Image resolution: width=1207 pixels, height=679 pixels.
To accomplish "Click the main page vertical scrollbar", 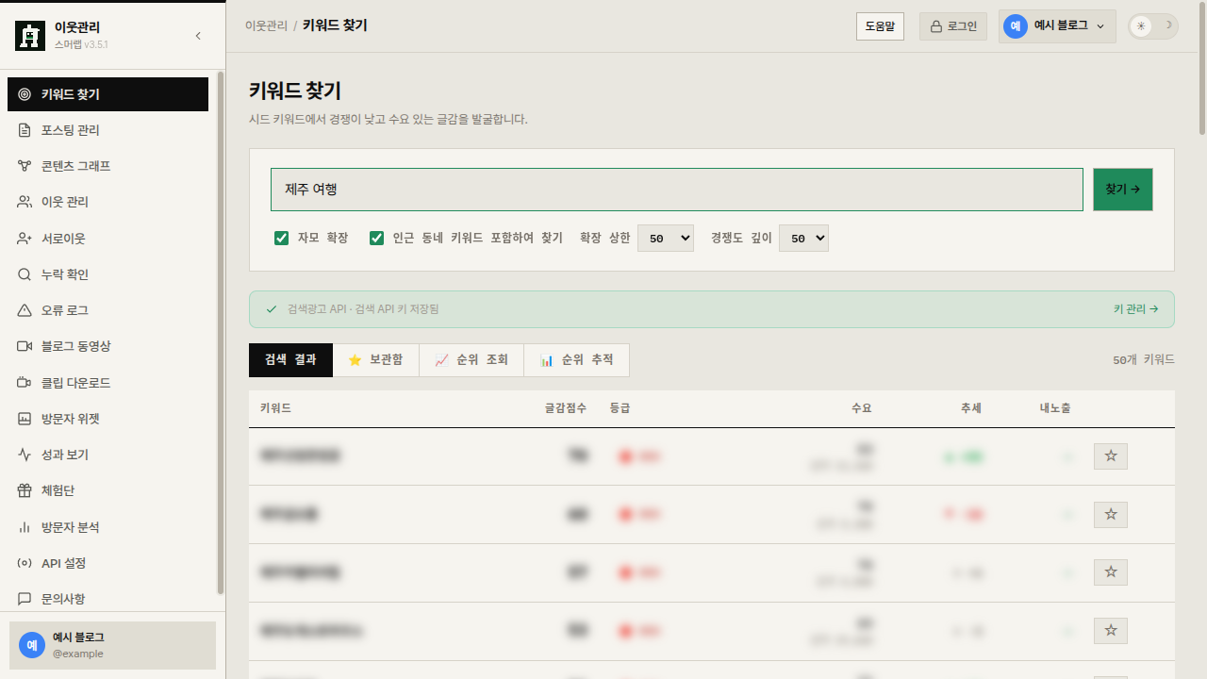I will pyautogui.click(x=1202, y=69).
